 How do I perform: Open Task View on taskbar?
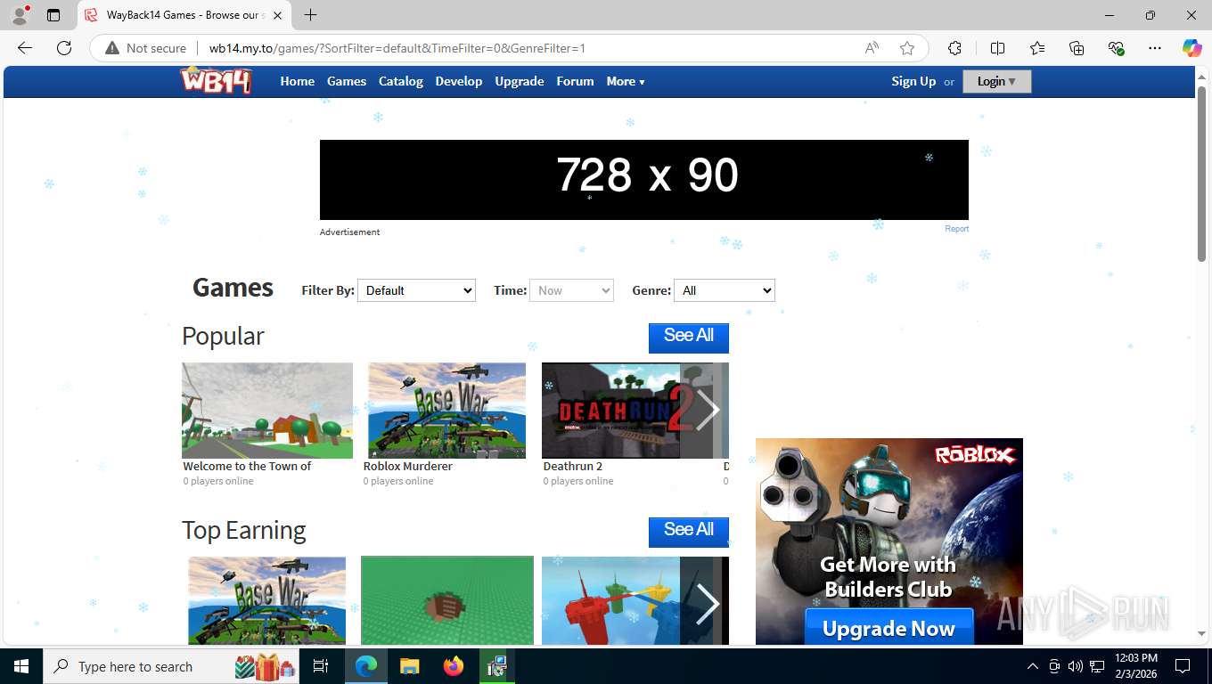[321, 666]
